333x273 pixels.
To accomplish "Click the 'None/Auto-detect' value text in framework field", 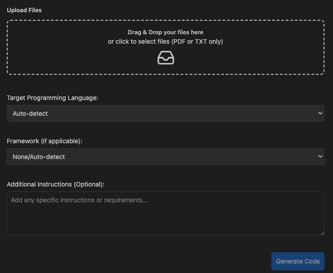I will pyautogui.click(x=39, y=157).
